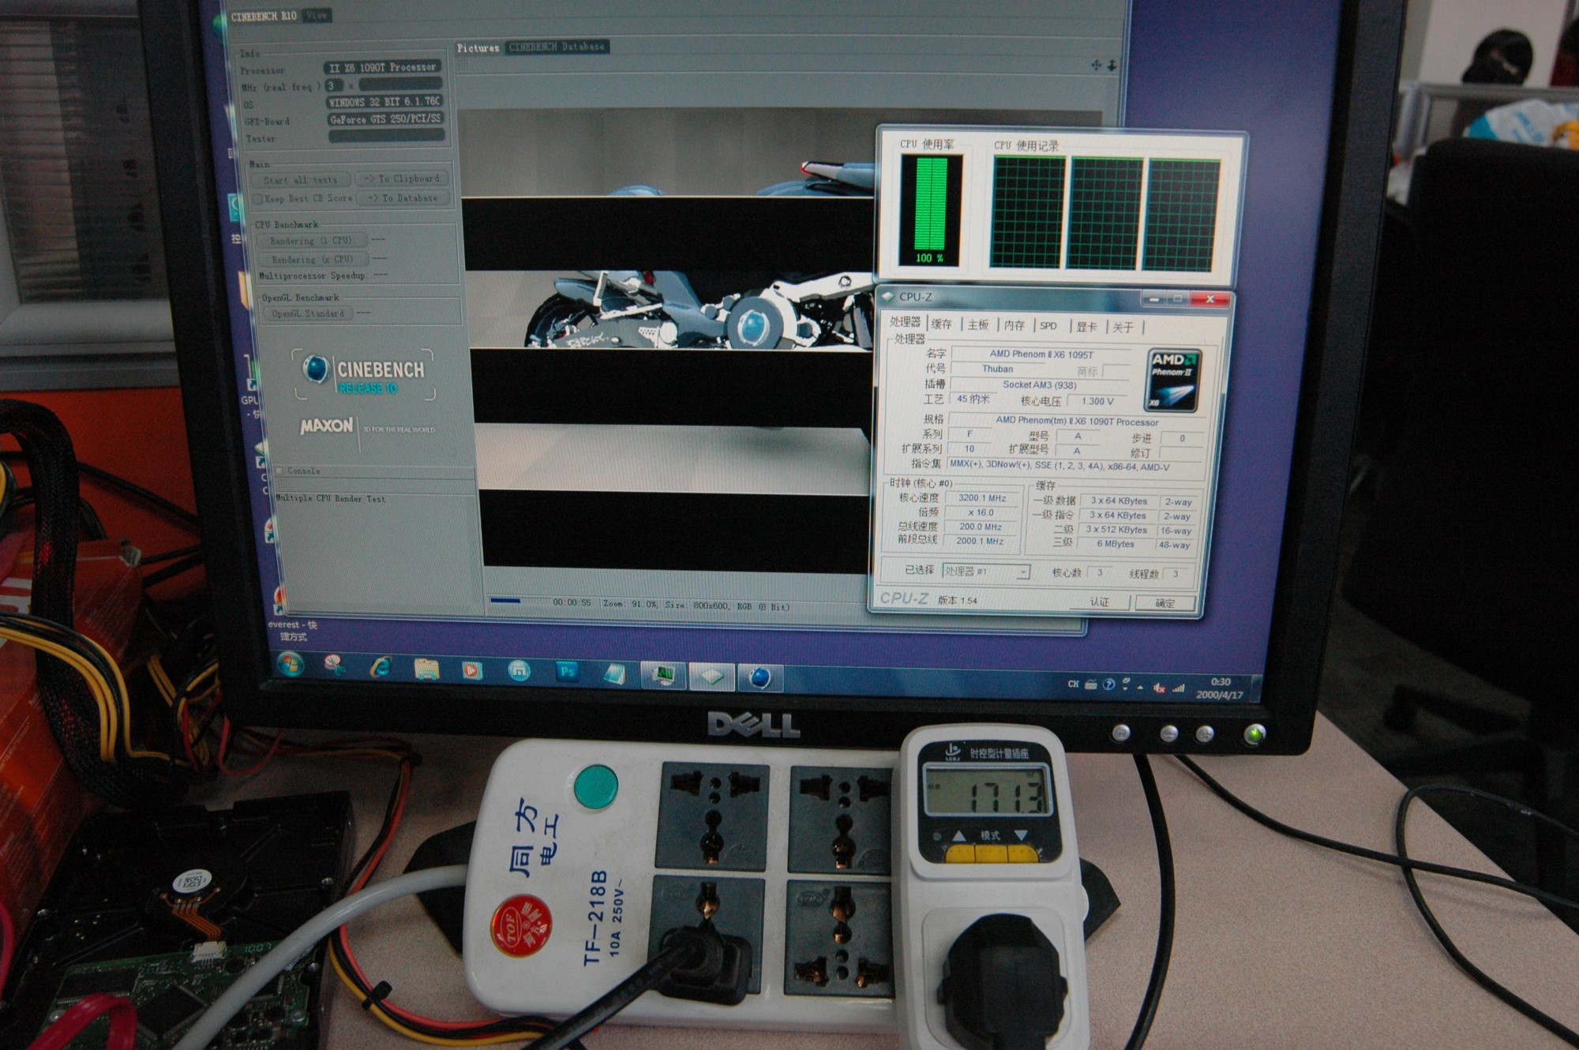Open Windows Media Player taskbar icon
1579x1050 pixels.
(472, 670)
